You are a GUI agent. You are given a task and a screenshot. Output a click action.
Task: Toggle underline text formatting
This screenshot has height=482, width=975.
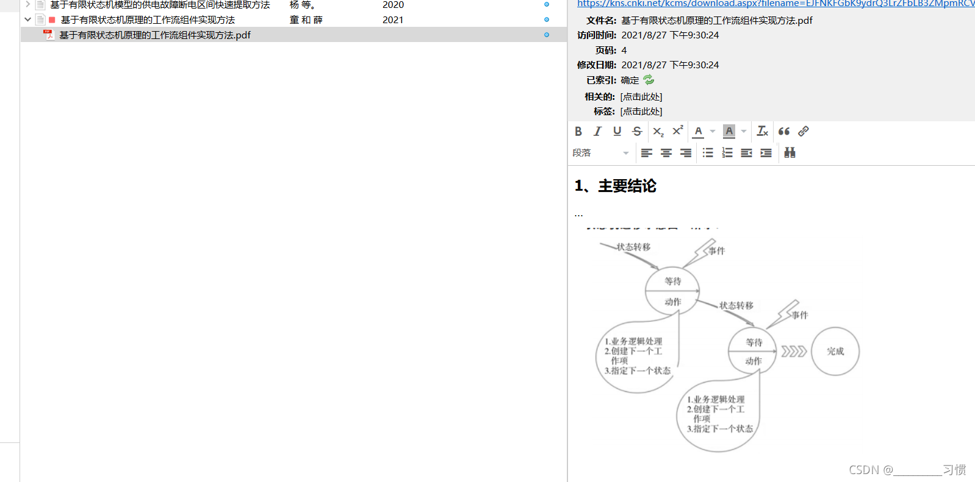click(617, 131)
